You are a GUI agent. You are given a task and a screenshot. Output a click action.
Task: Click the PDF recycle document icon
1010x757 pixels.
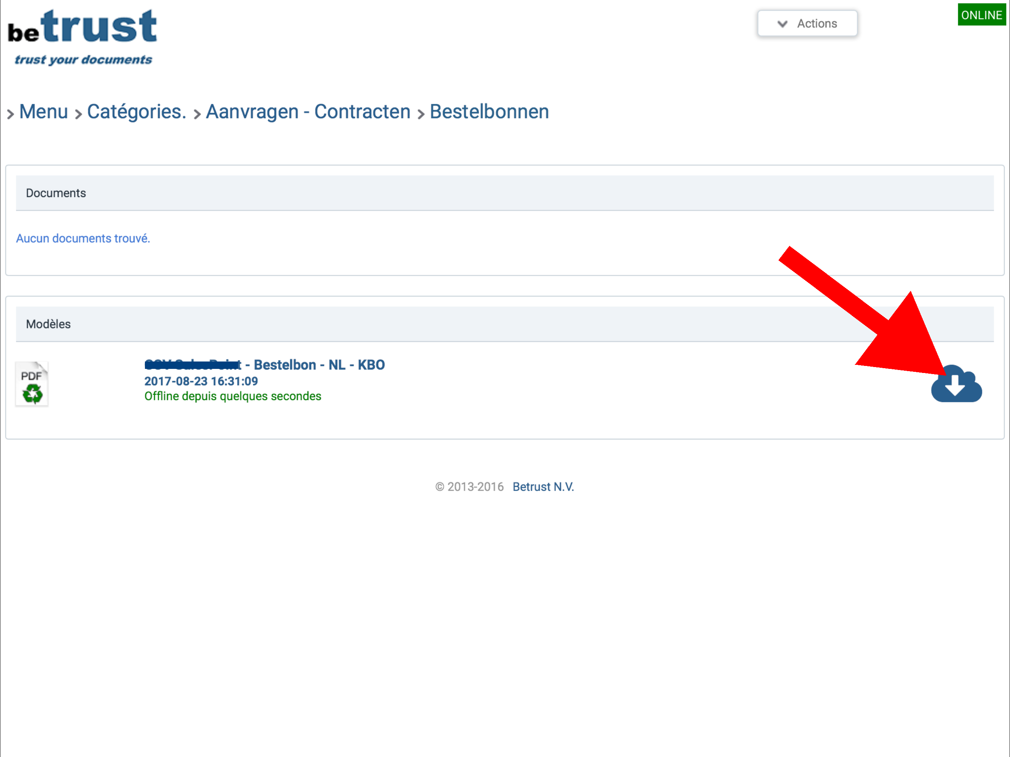point(31,384)
